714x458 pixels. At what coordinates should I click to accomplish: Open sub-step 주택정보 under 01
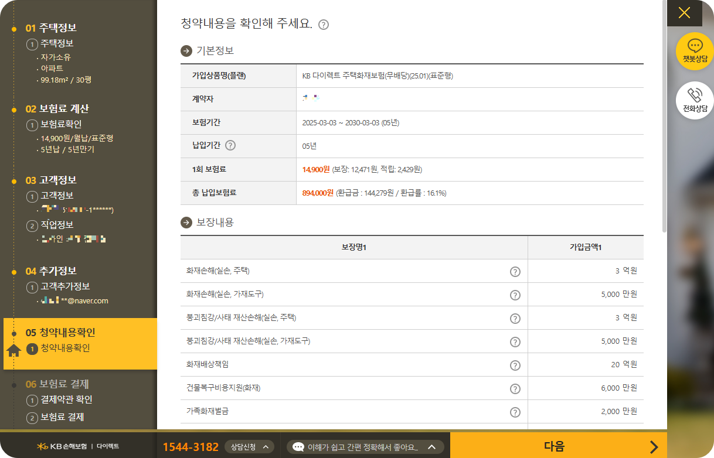tap(50, 43)
